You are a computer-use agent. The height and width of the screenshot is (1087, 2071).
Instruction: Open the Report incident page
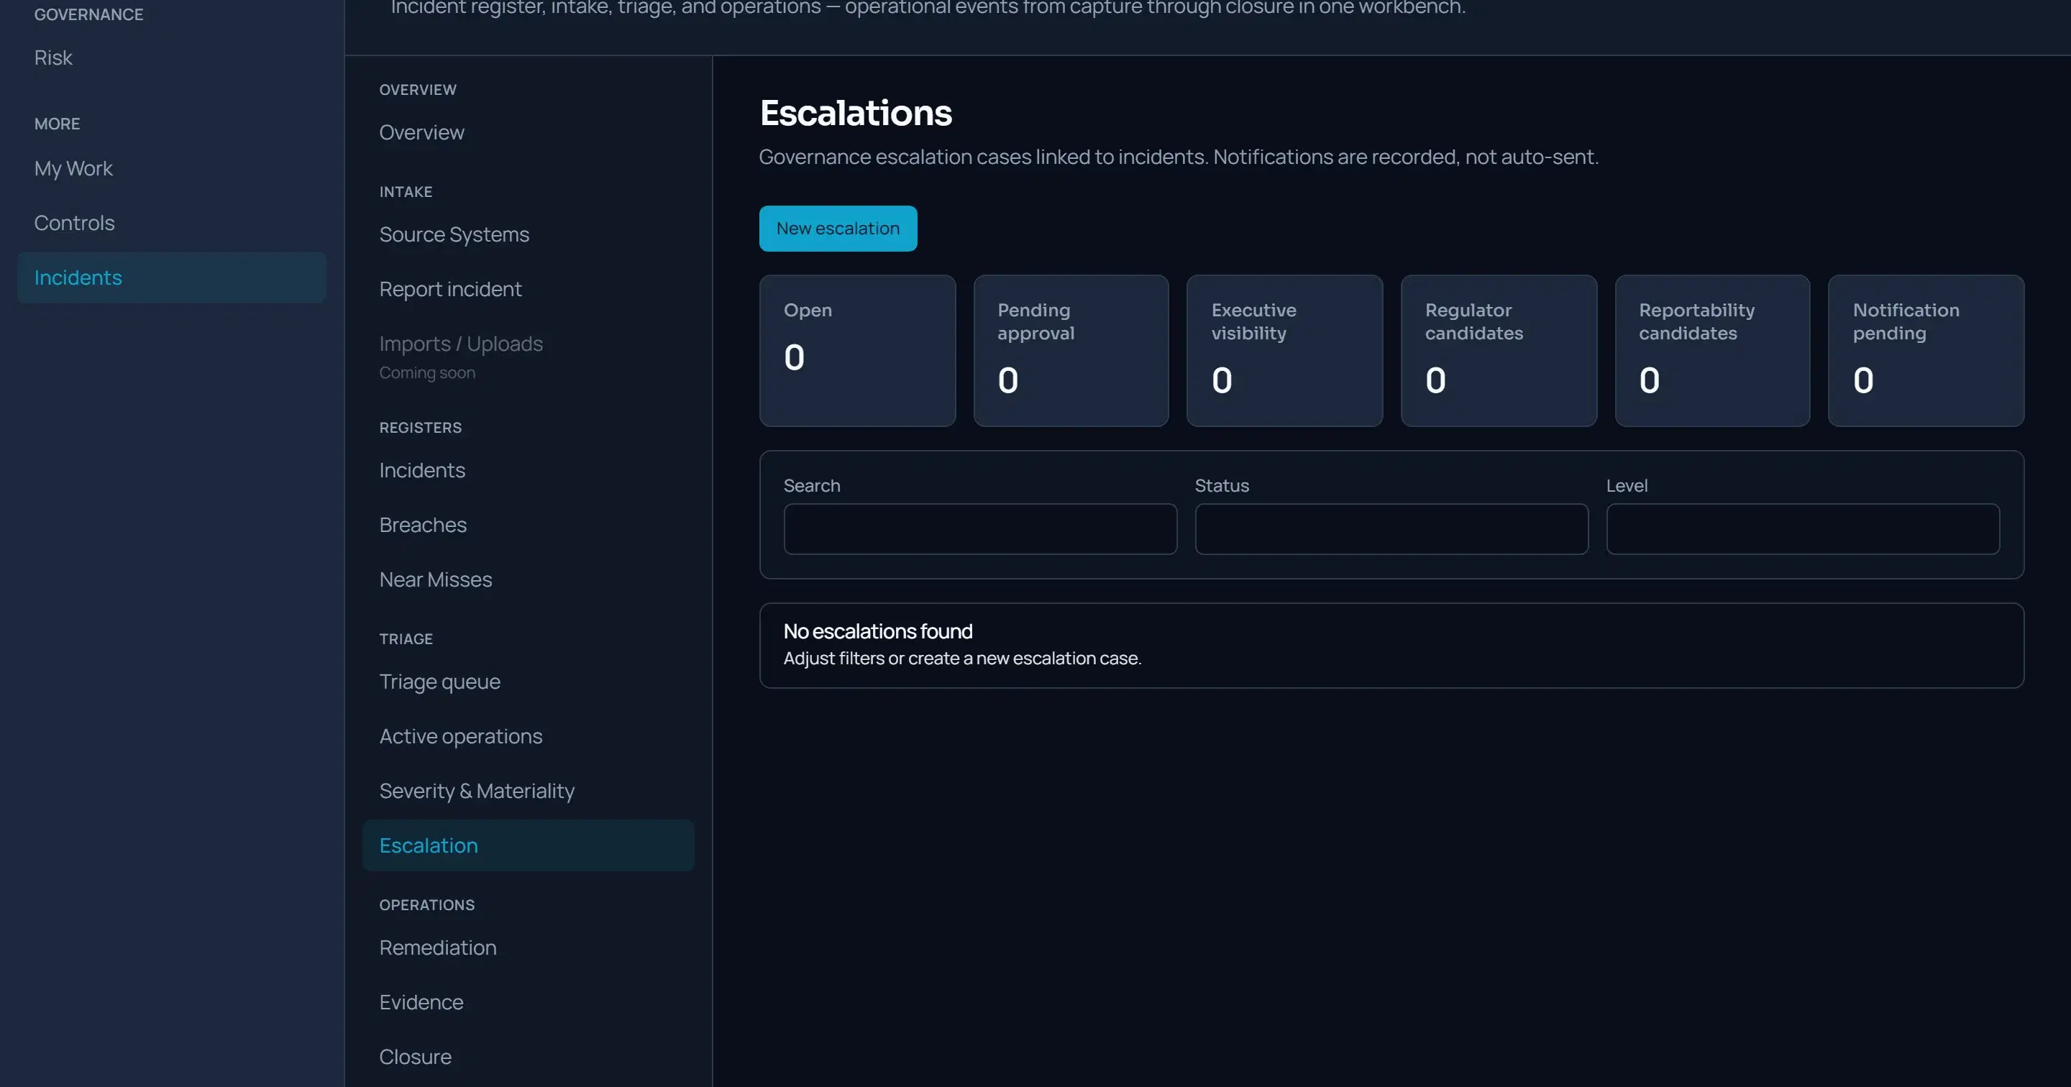click(529, 288)
